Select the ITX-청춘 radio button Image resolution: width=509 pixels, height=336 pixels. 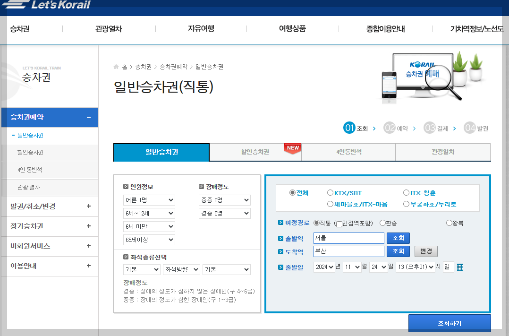(406, 193)
